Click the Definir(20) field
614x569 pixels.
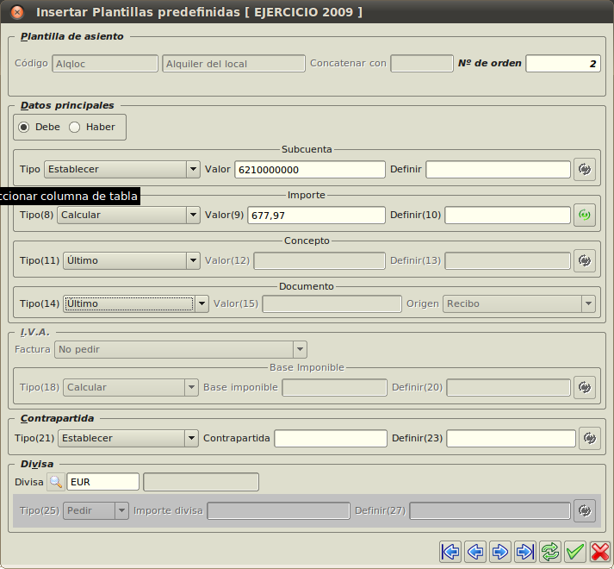tap(509, 387)
